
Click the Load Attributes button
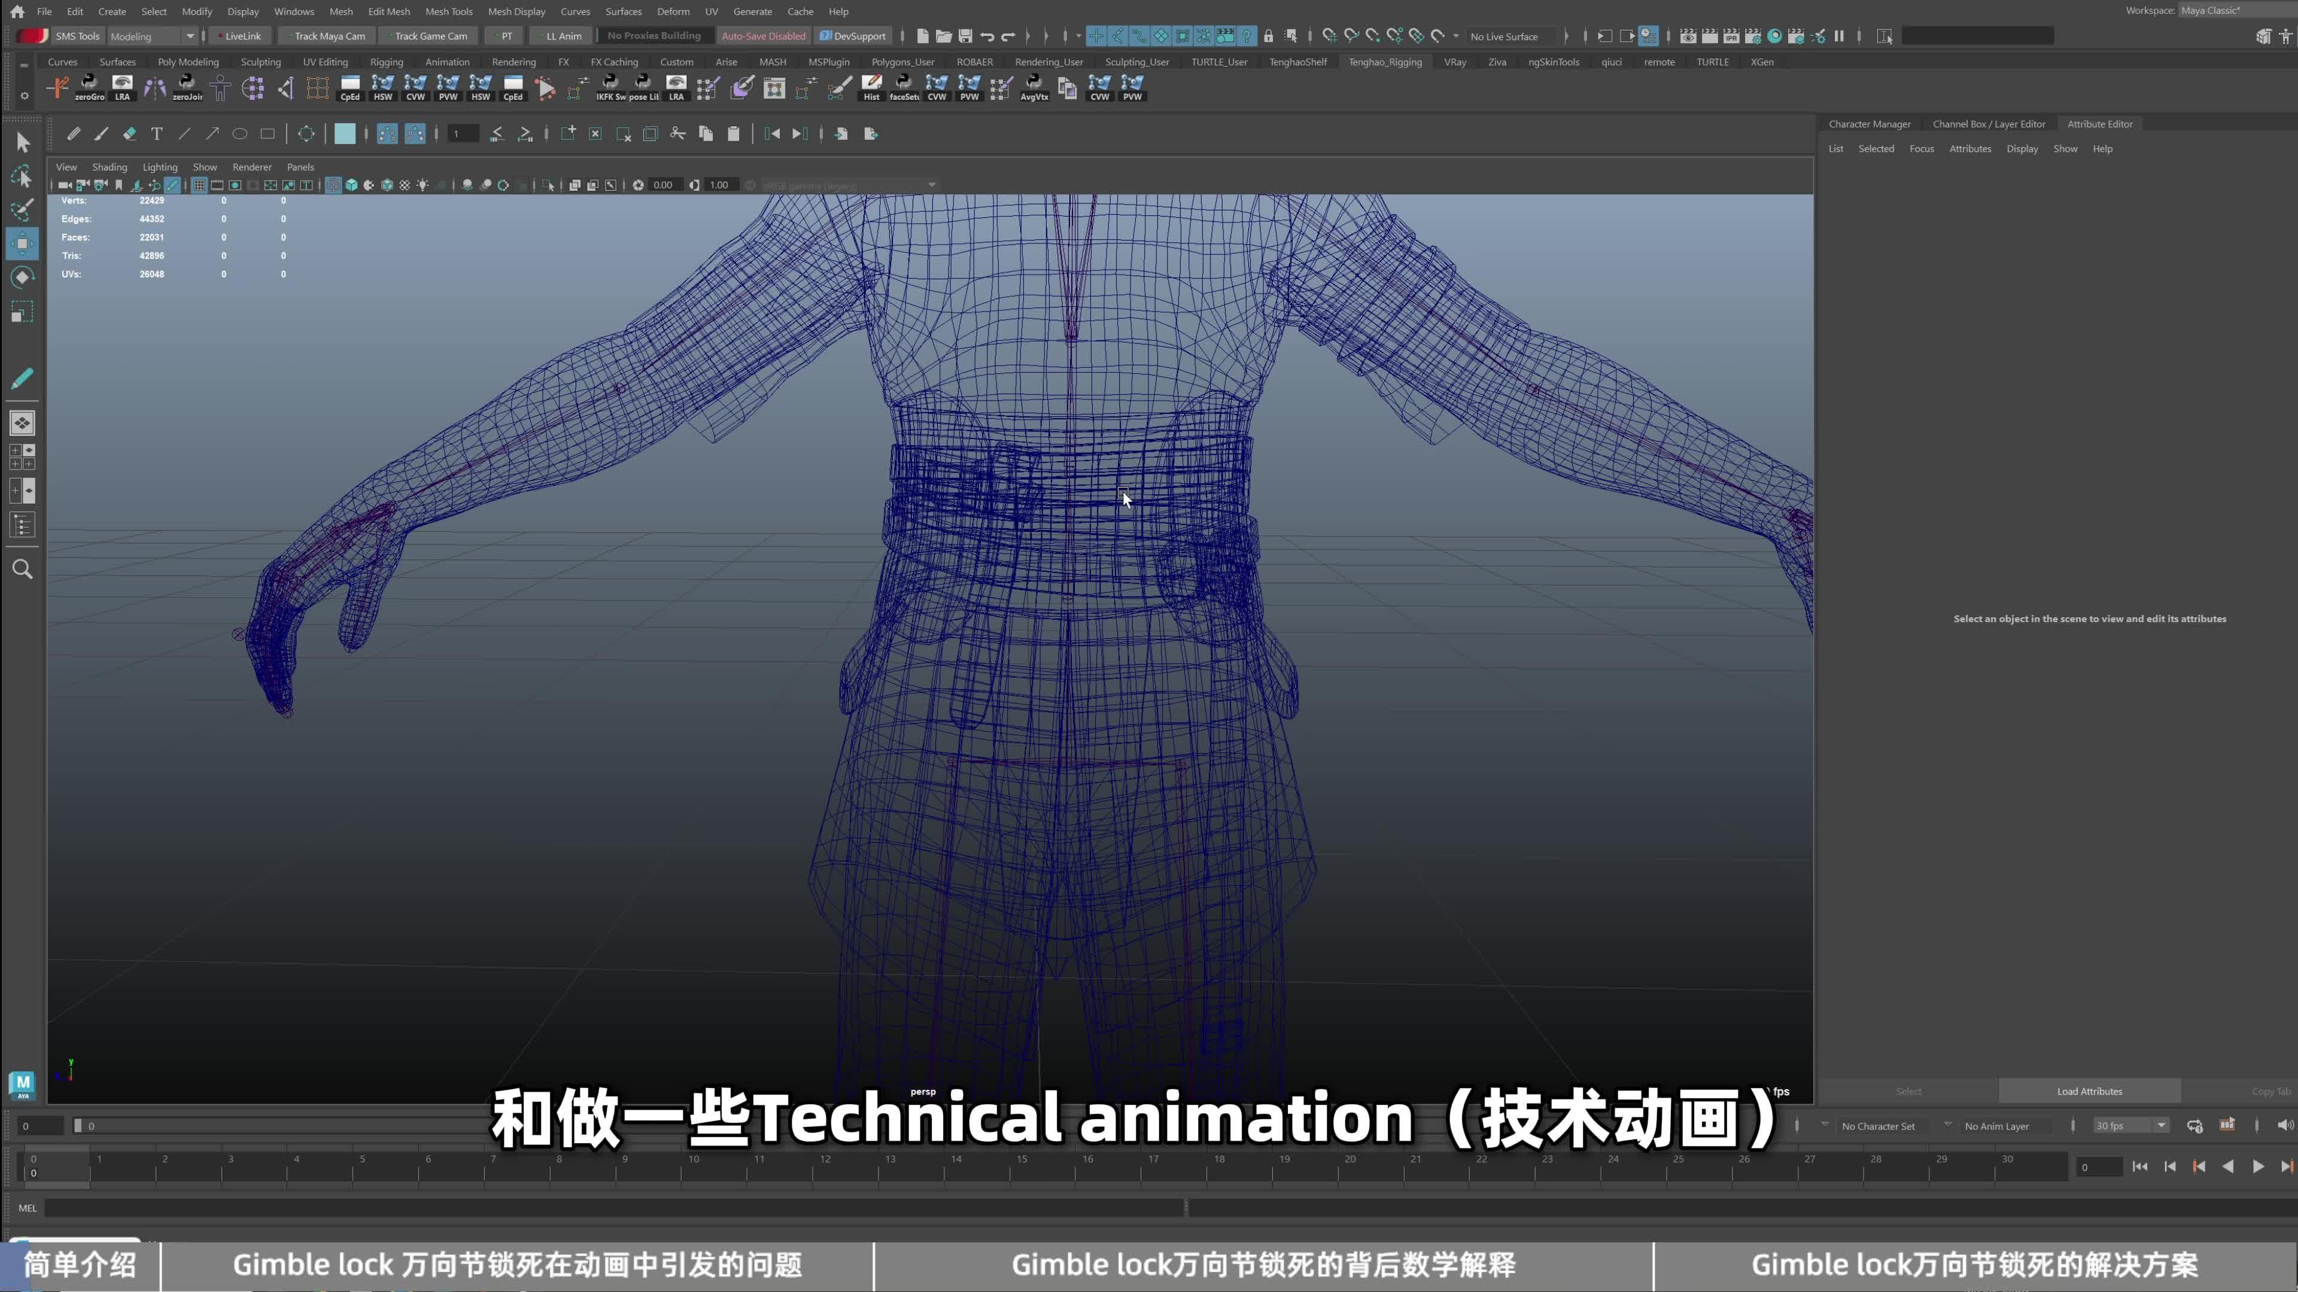[x=2089, y=1092]
